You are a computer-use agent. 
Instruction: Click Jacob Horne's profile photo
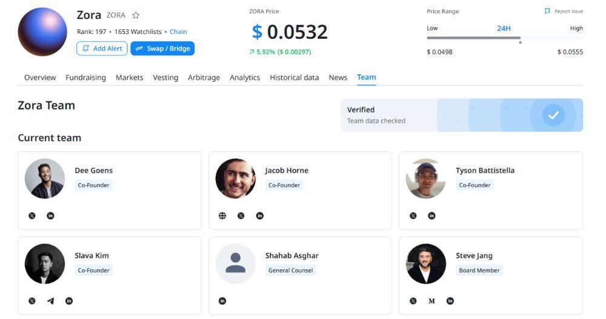tap(235, 179)
